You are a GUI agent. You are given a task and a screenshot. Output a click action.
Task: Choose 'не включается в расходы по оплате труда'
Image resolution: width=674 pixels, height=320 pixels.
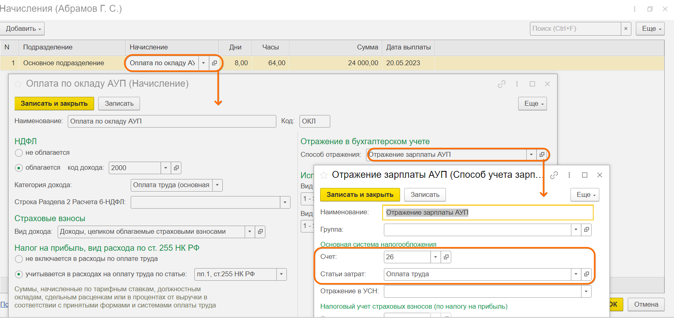[19, 259]
